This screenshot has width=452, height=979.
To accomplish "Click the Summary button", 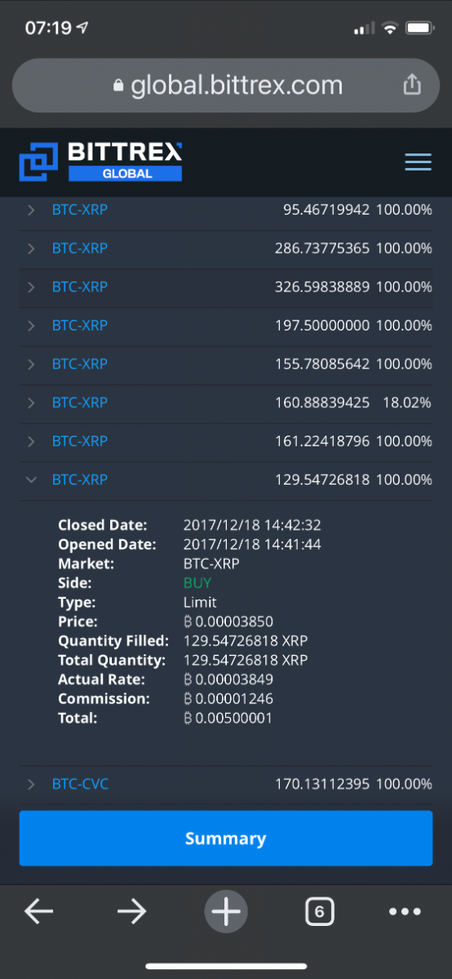I will click(226, 838).
